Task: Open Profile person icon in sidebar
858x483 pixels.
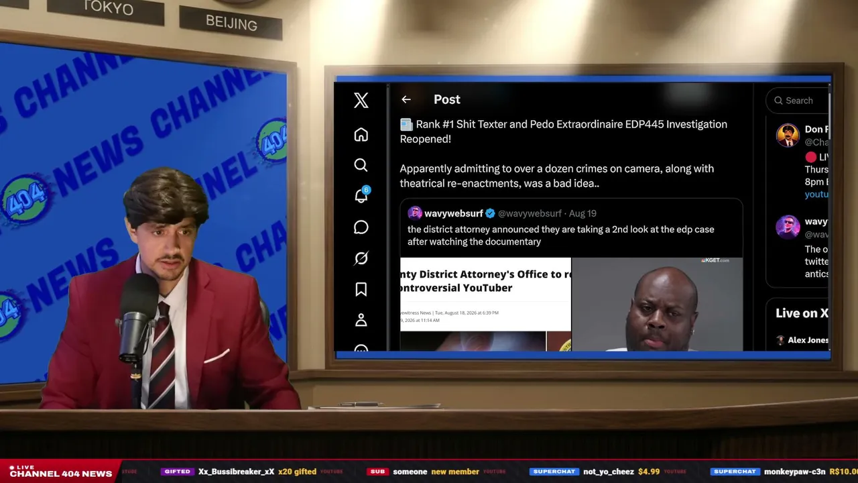Action: coord(361,320)
